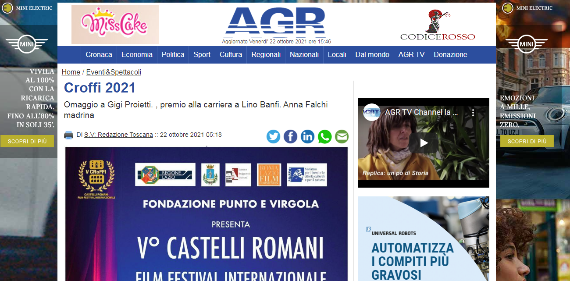Open the MissCake banner ad
This screenshot has height=281, width=570.
coord(115,25)
